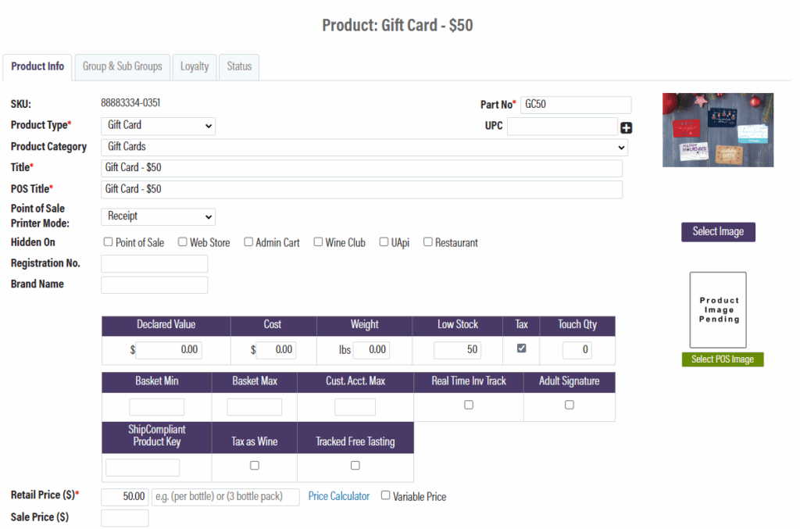Check the Variable Price option
Viewport: 800px width, 529px height.
(386, 495)
